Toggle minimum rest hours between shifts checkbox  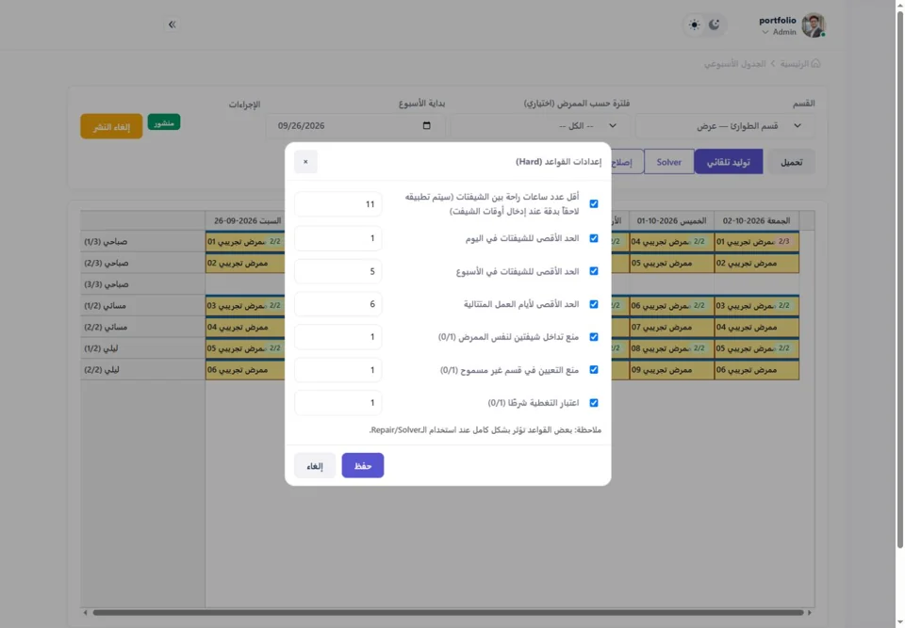[594, 204]
